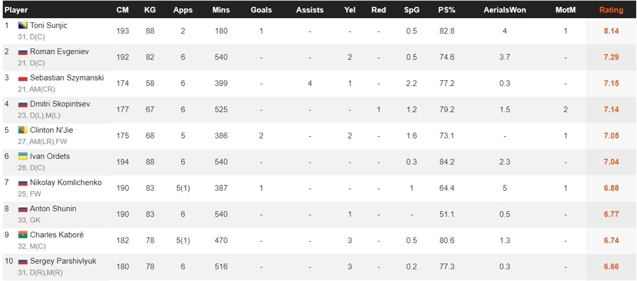Click the Burkina Faso flag by Charles Kaboré
The image size is (637, 281).
tap(23, 235)
